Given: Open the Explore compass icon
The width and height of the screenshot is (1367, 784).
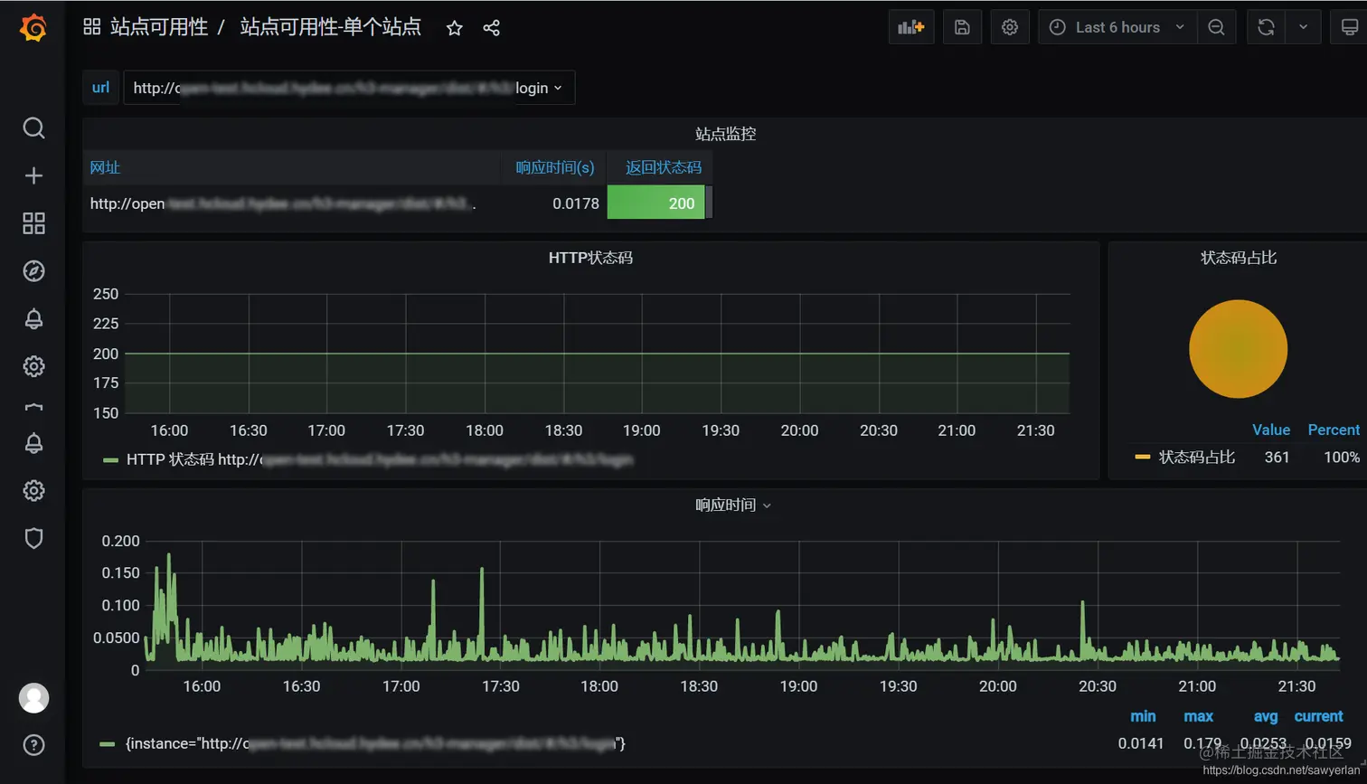Looking at the screenshot, I should tap(33, 271).
